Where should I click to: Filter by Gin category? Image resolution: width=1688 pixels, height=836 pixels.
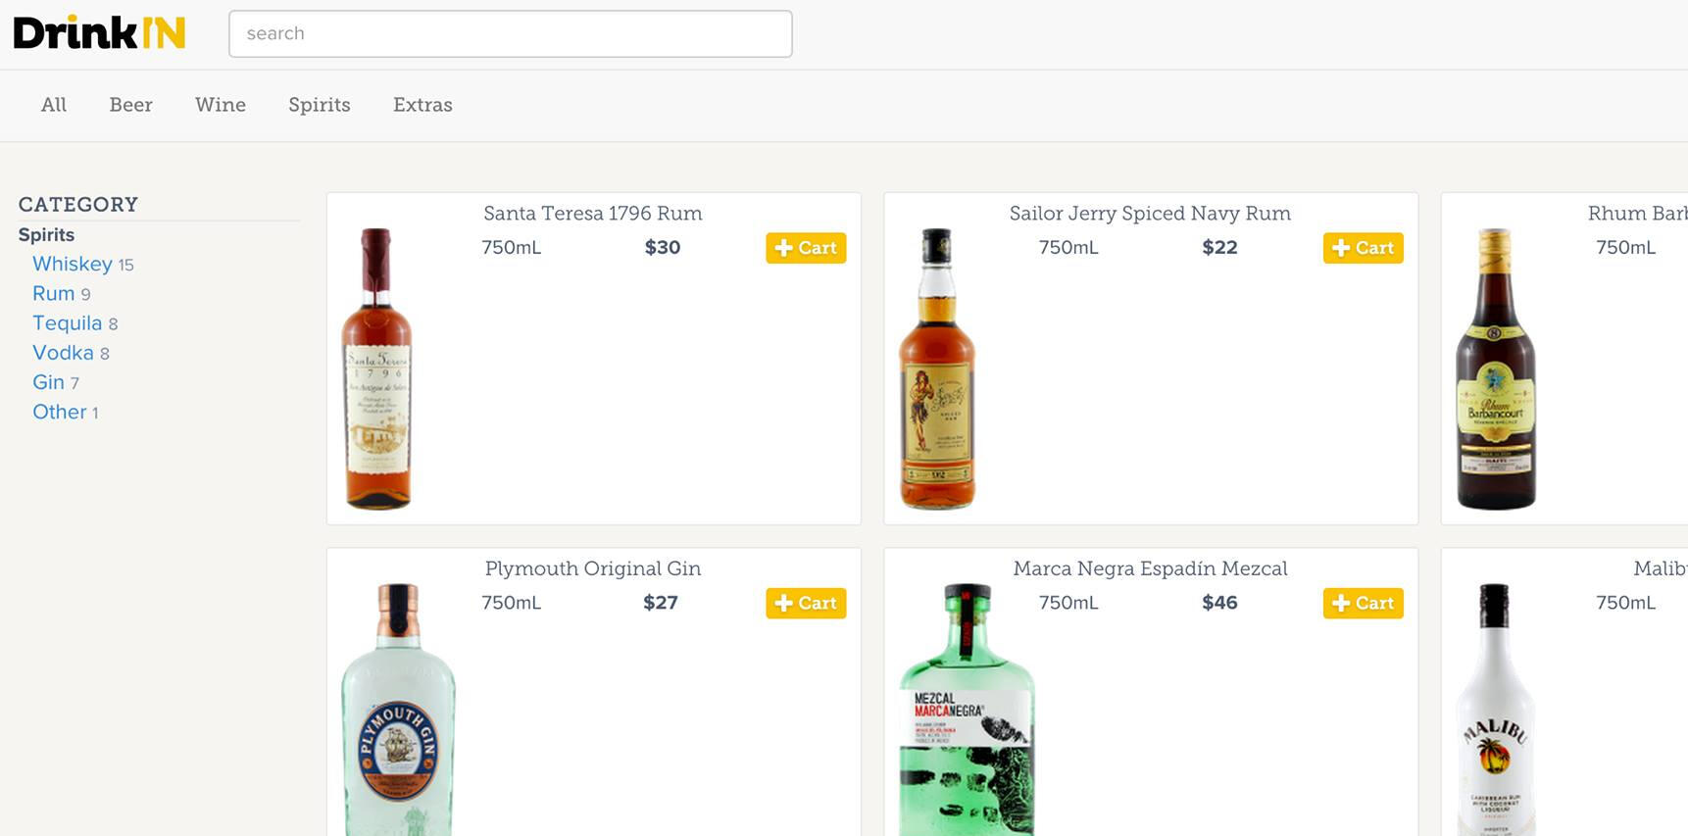48,381
